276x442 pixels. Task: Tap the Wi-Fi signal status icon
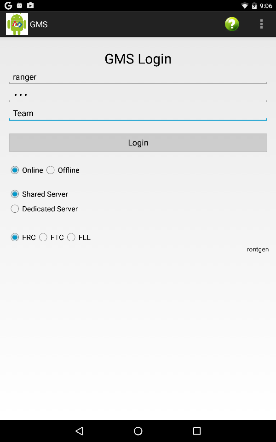[x=244, y=6]
